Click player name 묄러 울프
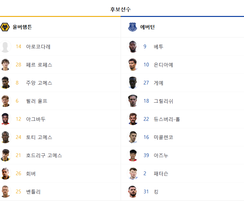Image resolution: width=244 pixels, height=201 pixels. [x=37, y=101]
